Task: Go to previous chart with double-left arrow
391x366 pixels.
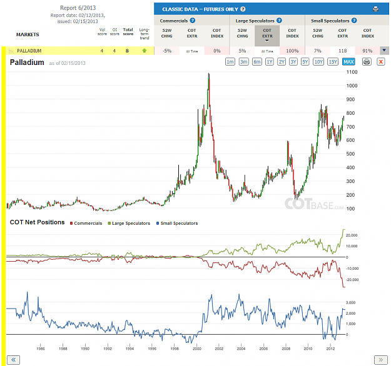Action: [13, 360]
